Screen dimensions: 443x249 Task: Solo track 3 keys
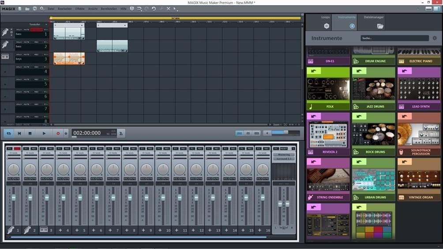tap(19, 54)
